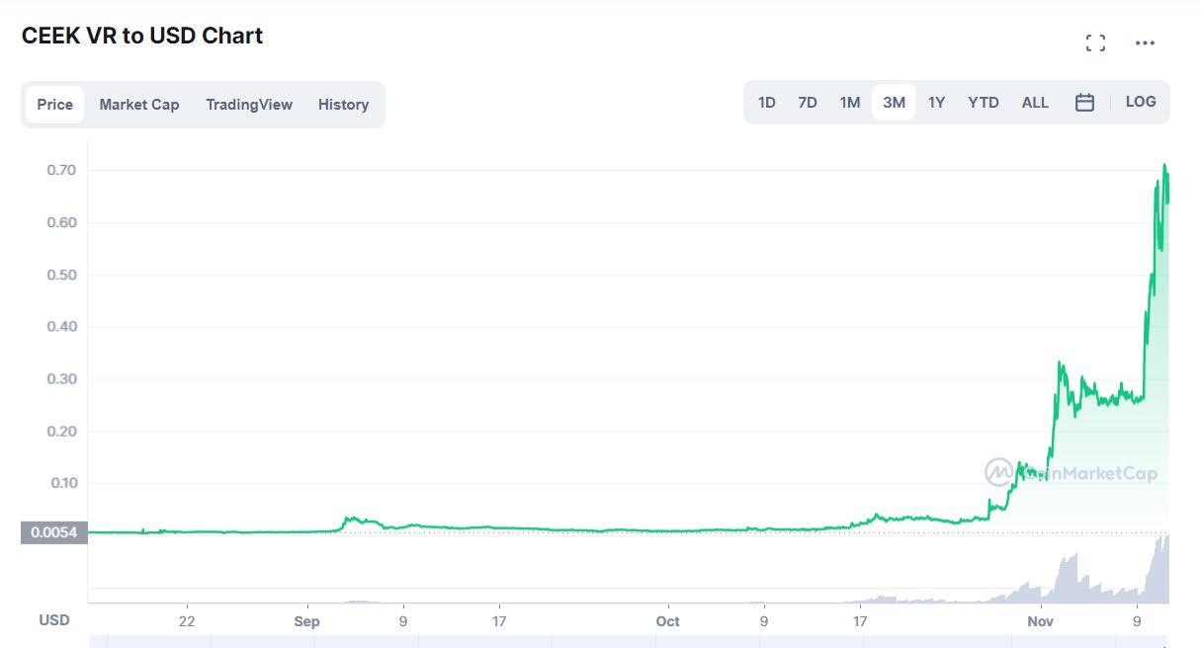Set chart range to 1M
The image size is (1201, 648).
pyautogui.click(x=850, y=103)
